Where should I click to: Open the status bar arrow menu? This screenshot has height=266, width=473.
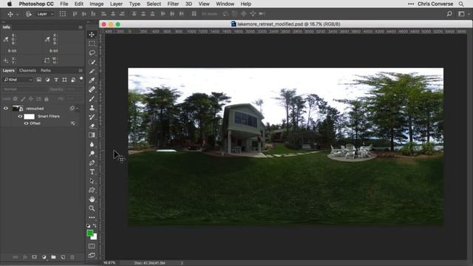tap(182, 263)
